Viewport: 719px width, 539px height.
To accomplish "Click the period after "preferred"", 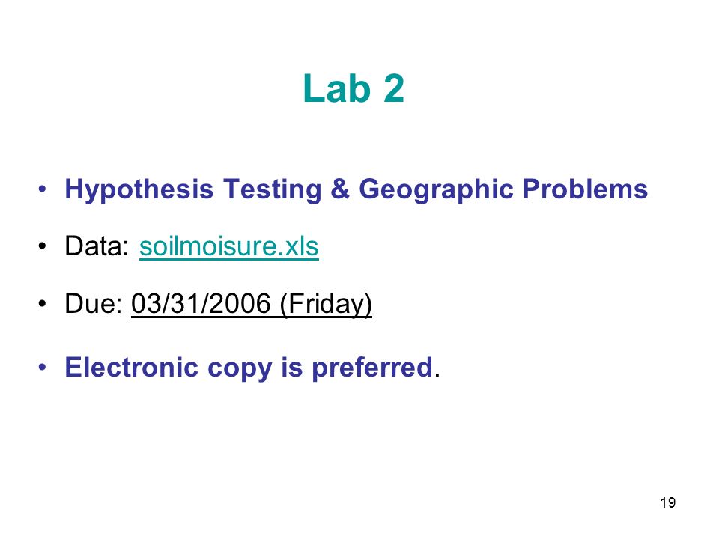I will (437, 375).
